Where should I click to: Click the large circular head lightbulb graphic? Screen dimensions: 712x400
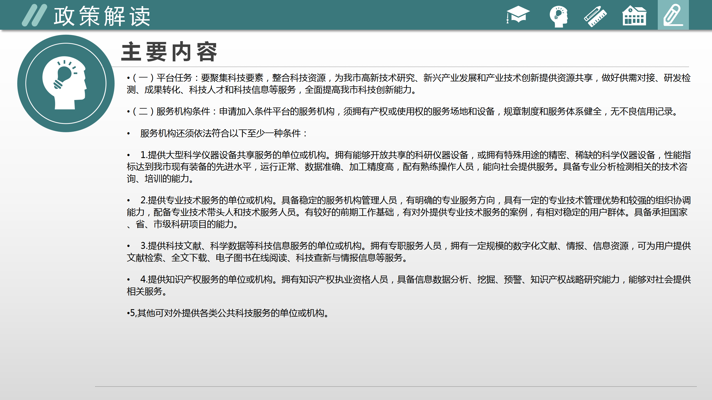66,83
